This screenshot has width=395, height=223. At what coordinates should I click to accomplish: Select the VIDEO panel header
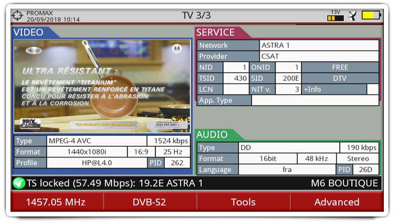coord(29,33)
